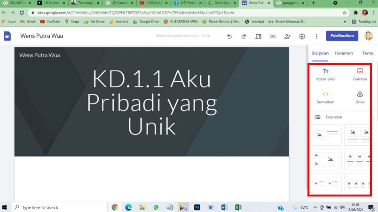The height and width of the screenshot is (212, 378).
Task: Click the Google Sites home logo
Action: coord(8,36)
